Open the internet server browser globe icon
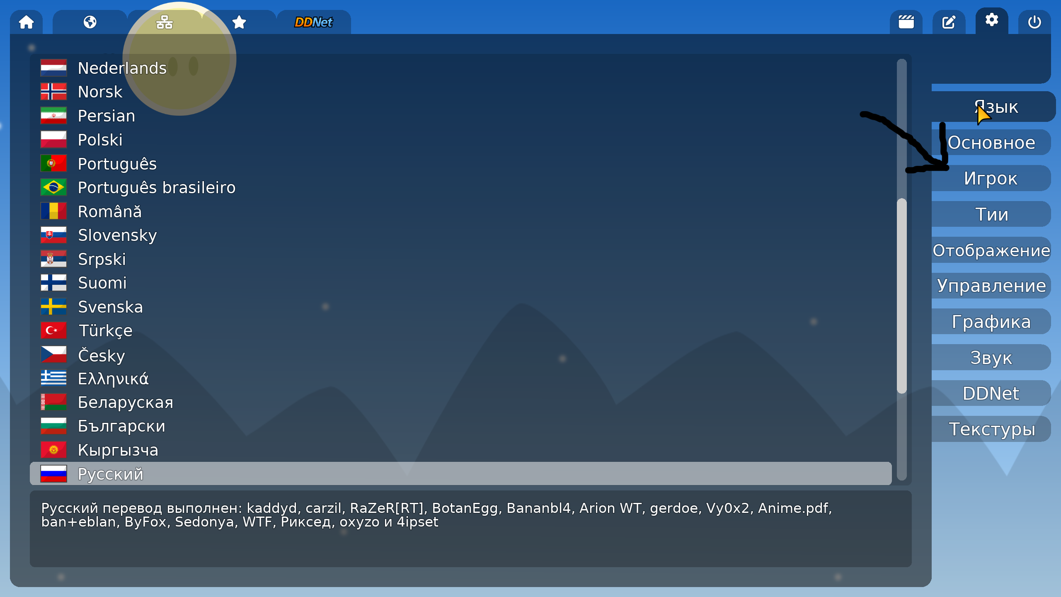 tap(90, 22)
